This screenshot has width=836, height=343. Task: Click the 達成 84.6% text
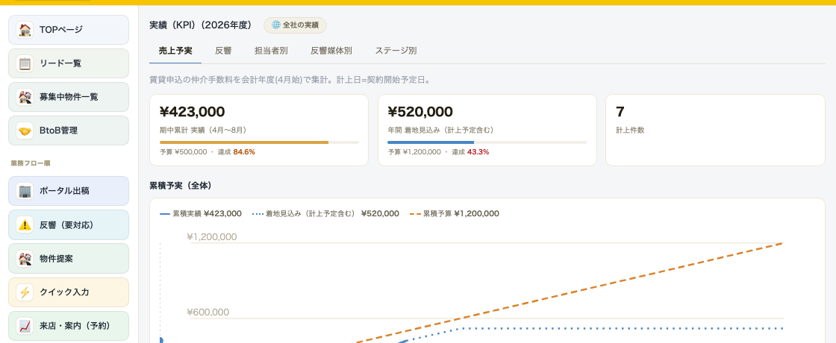236,152
